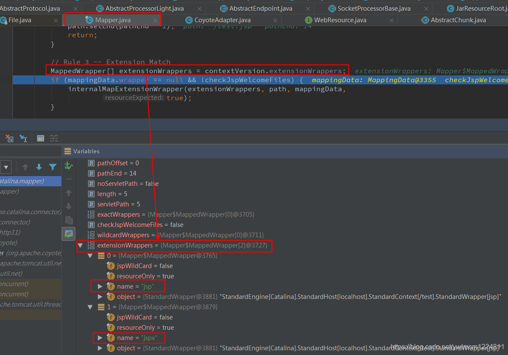Close the WebResource.java tab
Screen dimensions: 508x355
[391, 21]
